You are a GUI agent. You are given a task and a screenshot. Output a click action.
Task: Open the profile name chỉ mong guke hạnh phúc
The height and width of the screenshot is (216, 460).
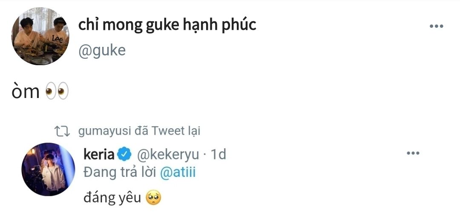[167, 26]
